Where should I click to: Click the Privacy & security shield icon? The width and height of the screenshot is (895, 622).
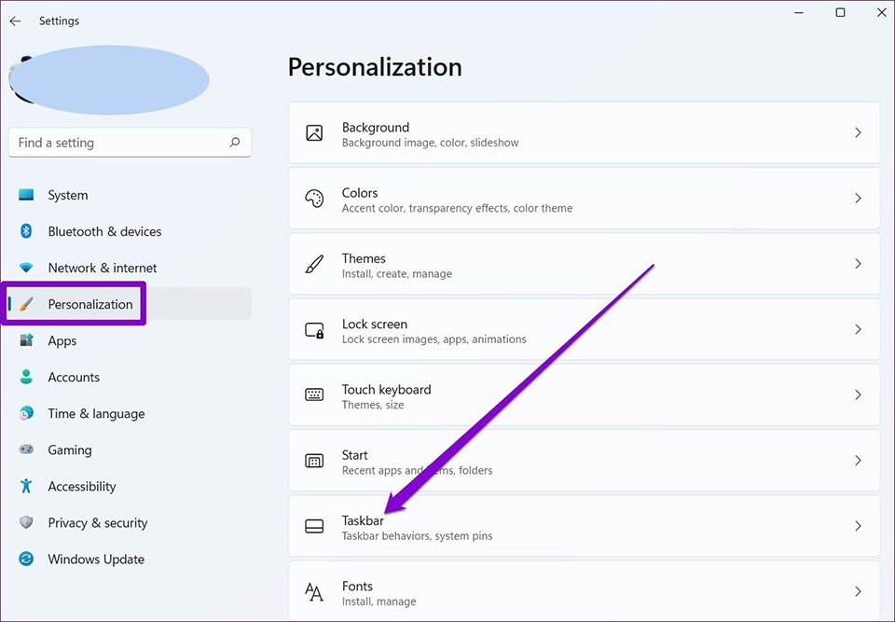pyautogui.click(x=26, y=522)
